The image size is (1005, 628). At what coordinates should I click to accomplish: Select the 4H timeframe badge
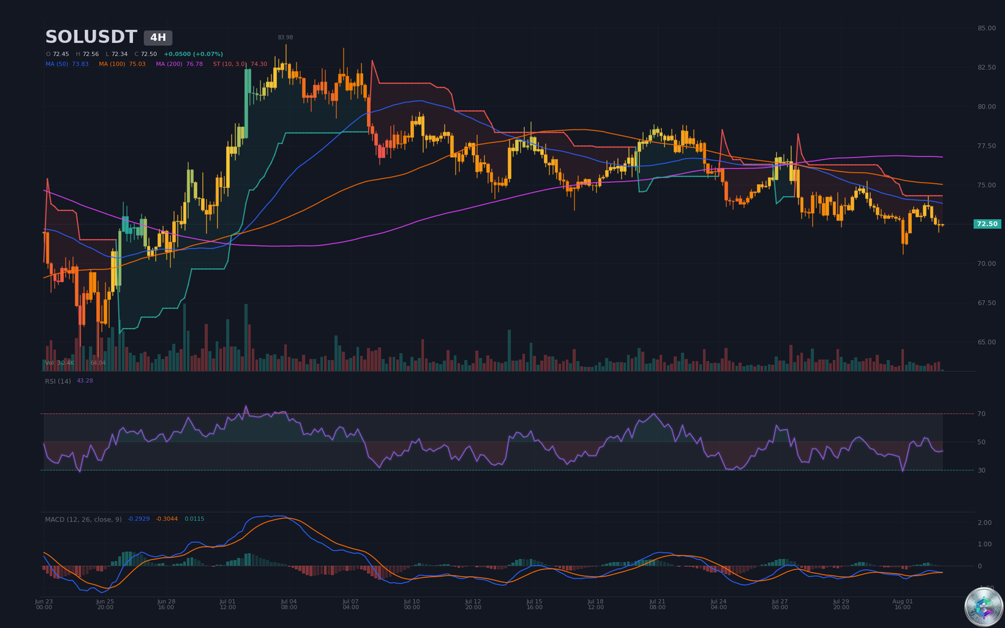pos(158,38)
